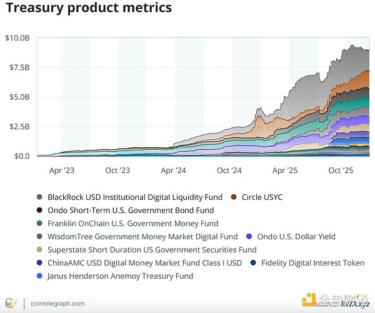Select the teal Franklin OnChain legend dot

tap(40, 224)
